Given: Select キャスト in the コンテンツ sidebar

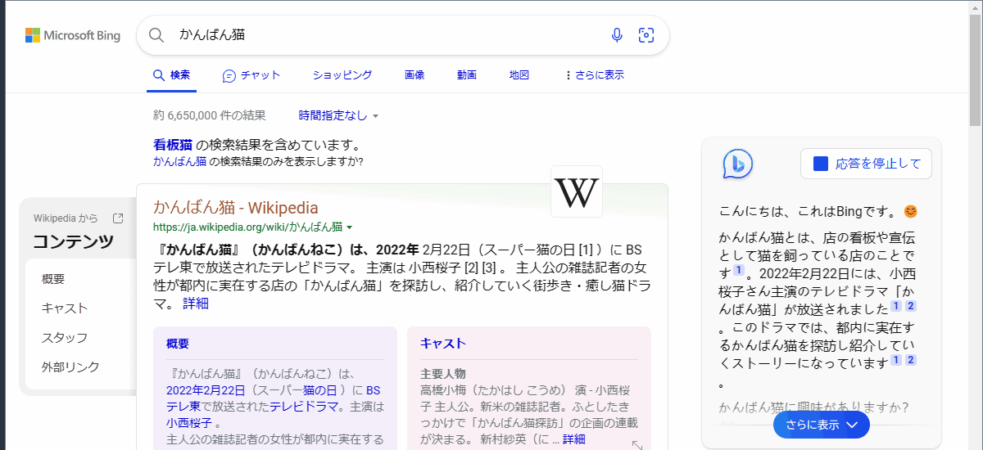Looking at the screenshot, I should [65, 308].
